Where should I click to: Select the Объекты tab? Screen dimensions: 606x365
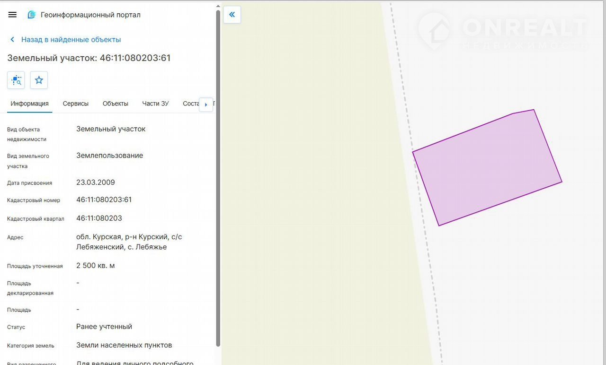click(x=116, y=104)
